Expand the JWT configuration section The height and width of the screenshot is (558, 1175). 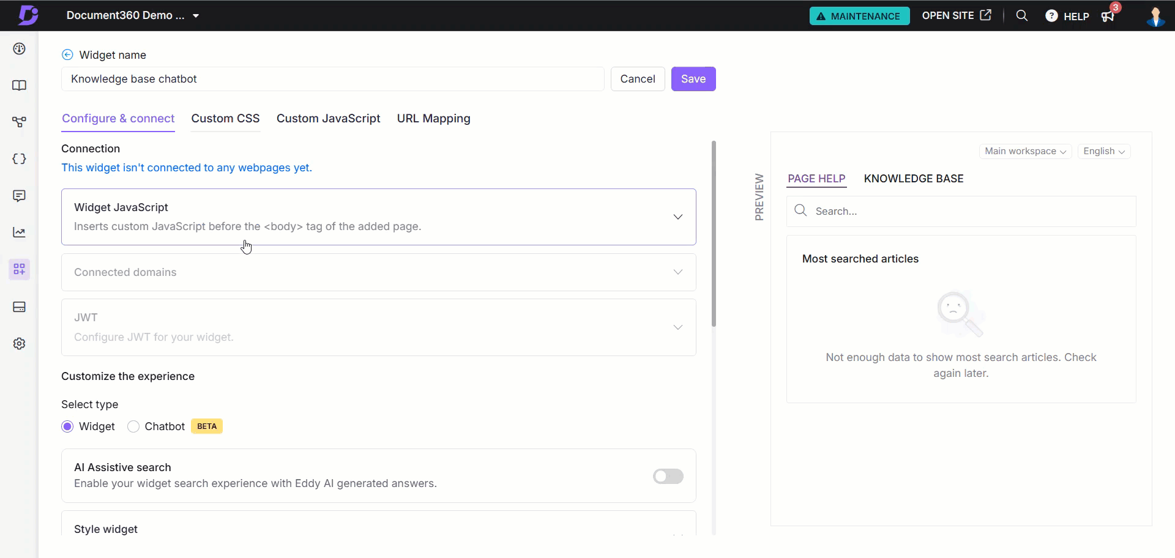pos(379,327)
